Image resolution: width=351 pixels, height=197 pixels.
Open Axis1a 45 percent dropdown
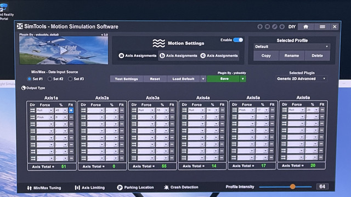[61, 111]
